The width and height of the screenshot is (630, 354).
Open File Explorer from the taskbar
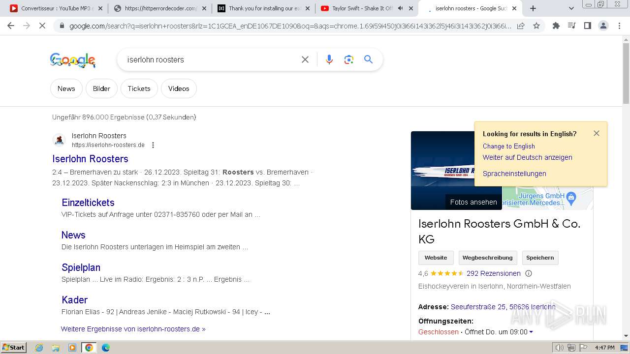tap(56, 348)
